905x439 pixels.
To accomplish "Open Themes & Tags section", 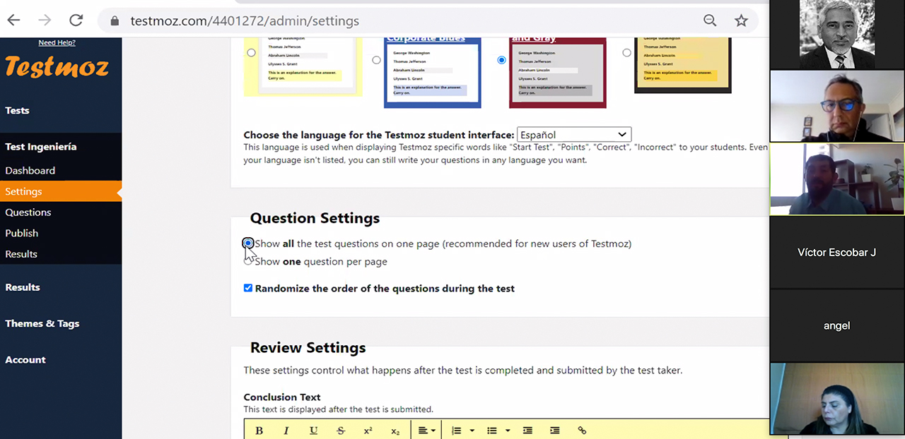I will pyautogui.click(x=42, y=323).
